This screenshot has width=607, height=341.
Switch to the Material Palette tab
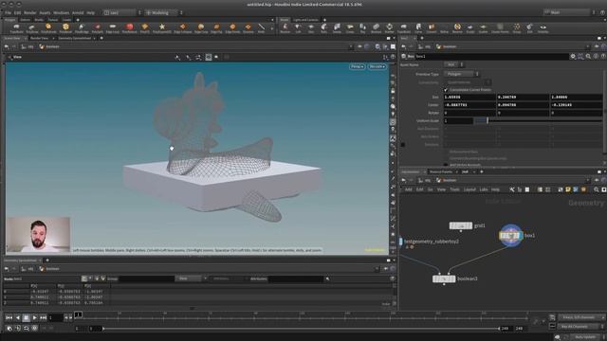(x=441, y=171)
